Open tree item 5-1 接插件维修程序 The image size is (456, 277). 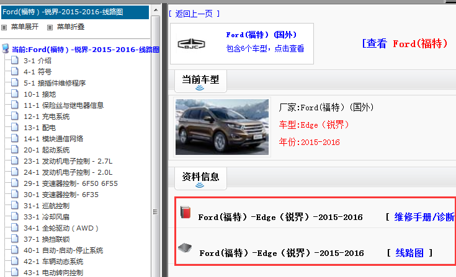click(x=55, y=83)
